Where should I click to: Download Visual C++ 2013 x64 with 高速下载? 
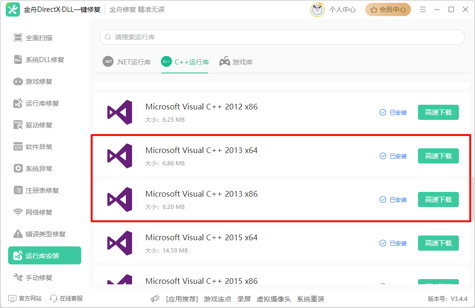coord(438,156)
